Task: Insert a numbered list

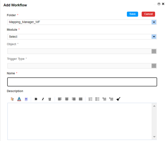Action: [91, 99]
